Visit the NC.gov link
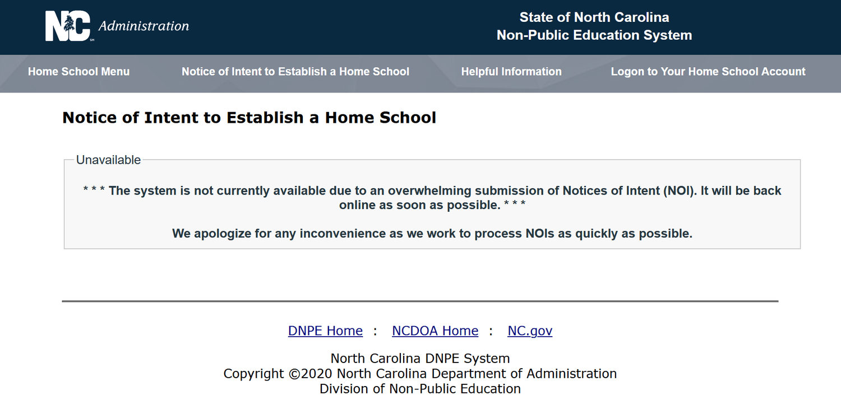 click(x=530, y=331)
